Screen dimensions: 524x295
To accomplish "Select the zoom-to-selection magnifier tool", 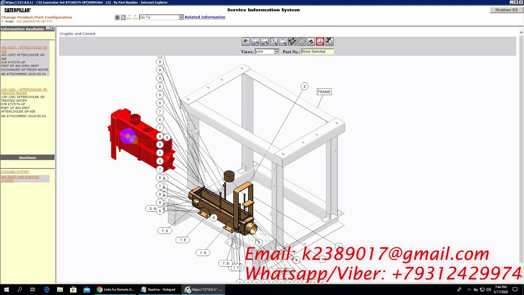I will coord(273,41).
